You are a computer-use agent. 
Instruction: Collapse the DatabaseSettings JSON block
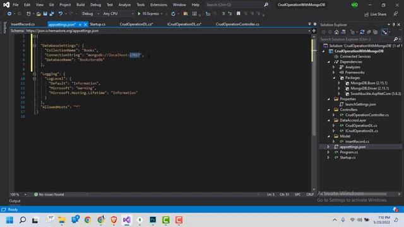tap(34, 45)
